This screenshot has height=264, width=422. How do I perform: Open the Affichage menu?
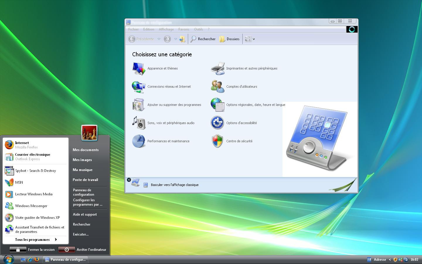pyautogui.click(x=166, y=29)
